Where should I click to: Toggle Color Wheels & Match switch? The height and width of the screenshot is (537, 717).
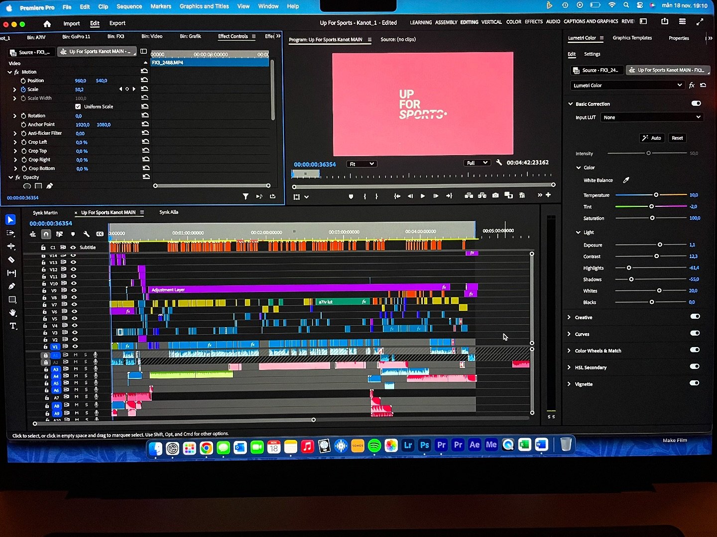point(695,350)
